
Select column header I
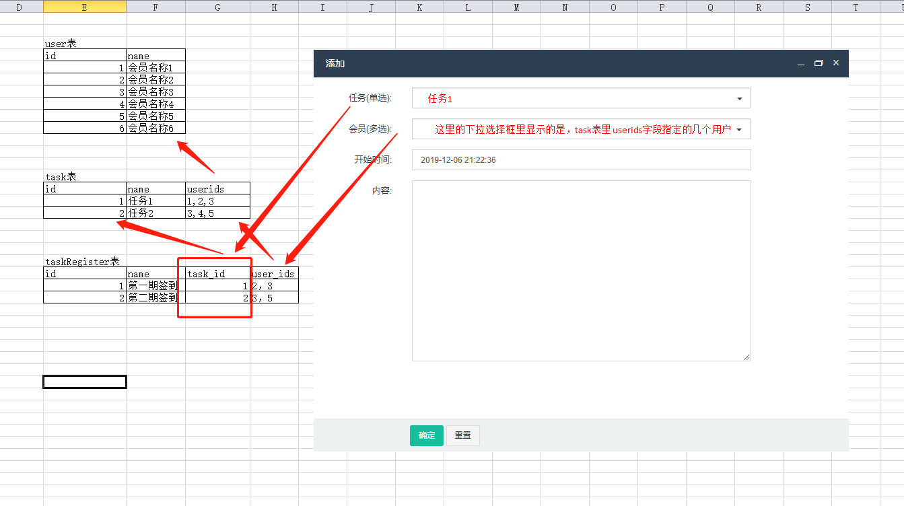322,7
